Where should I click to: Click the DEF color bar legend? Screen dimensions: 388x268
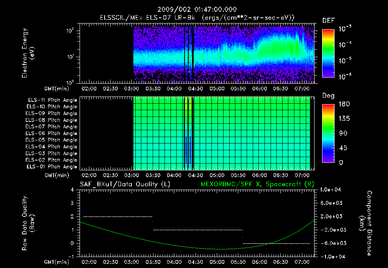coord(328,53)
